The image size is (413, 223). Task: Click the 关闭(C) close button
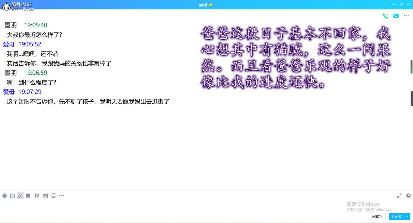(377, 216)
